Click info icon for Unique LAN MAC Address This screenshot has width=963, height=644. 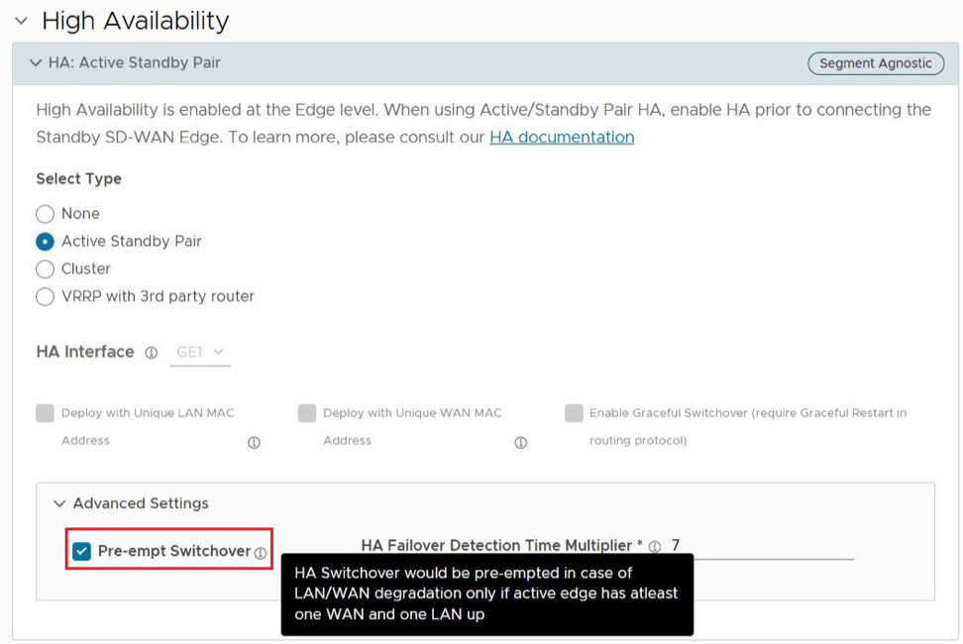pyautogui.click(x=254, y=443)
